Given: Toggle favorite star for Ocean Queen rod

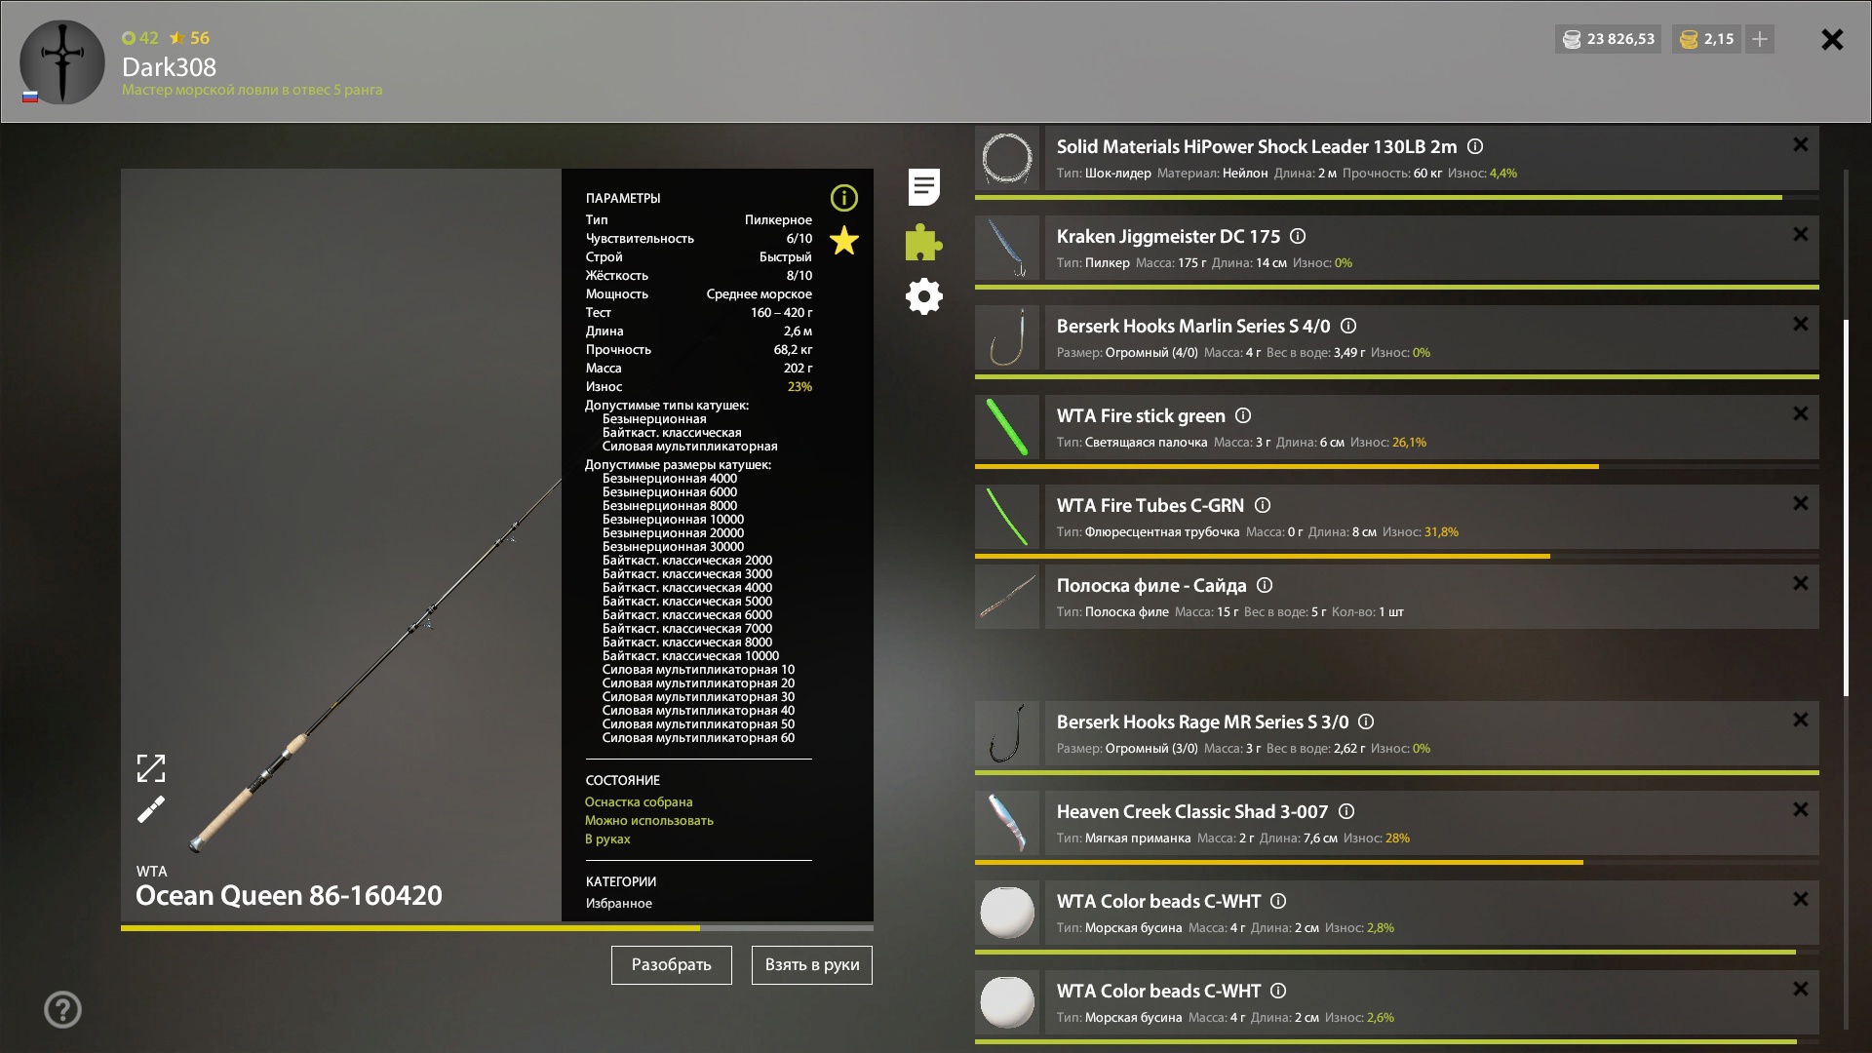Looking at the screenshot, I should click(x=844, y=241).
